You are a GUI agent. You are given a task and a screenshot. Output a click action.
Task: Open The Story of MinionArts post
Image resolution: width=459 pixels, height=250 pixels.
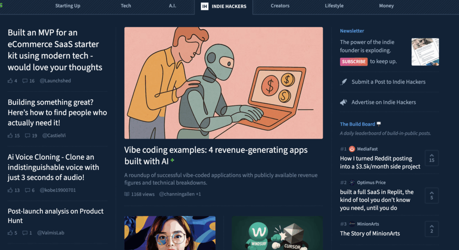[370, 233]
